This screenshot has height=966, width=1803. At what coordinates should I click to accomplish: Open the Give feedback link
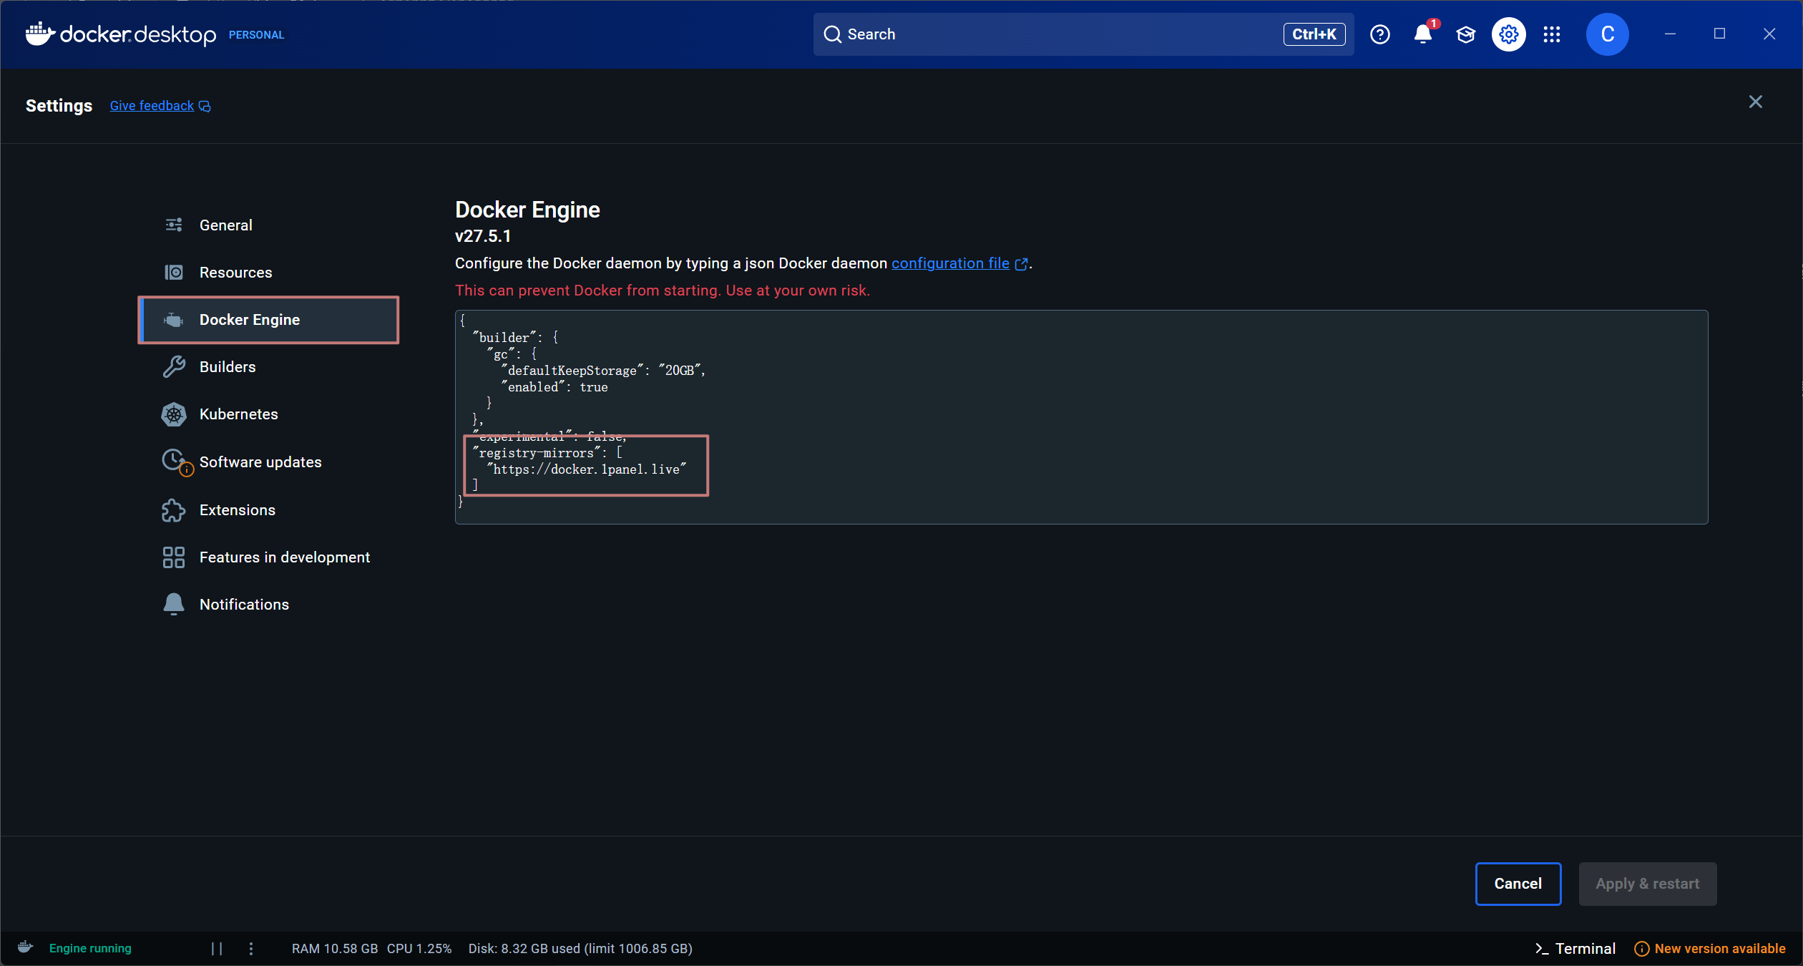coord(152,106)
